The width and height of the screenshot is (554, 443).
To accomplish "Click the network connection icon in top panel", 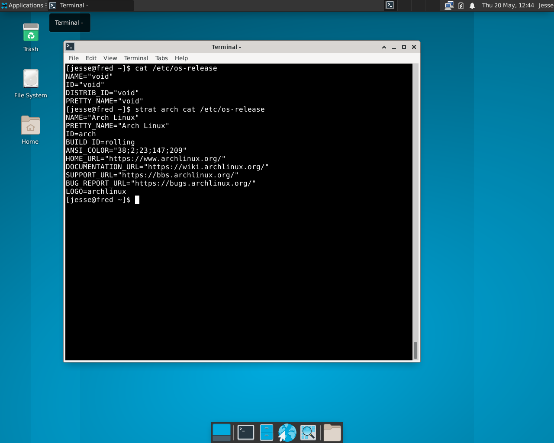I will click(449, 5).
